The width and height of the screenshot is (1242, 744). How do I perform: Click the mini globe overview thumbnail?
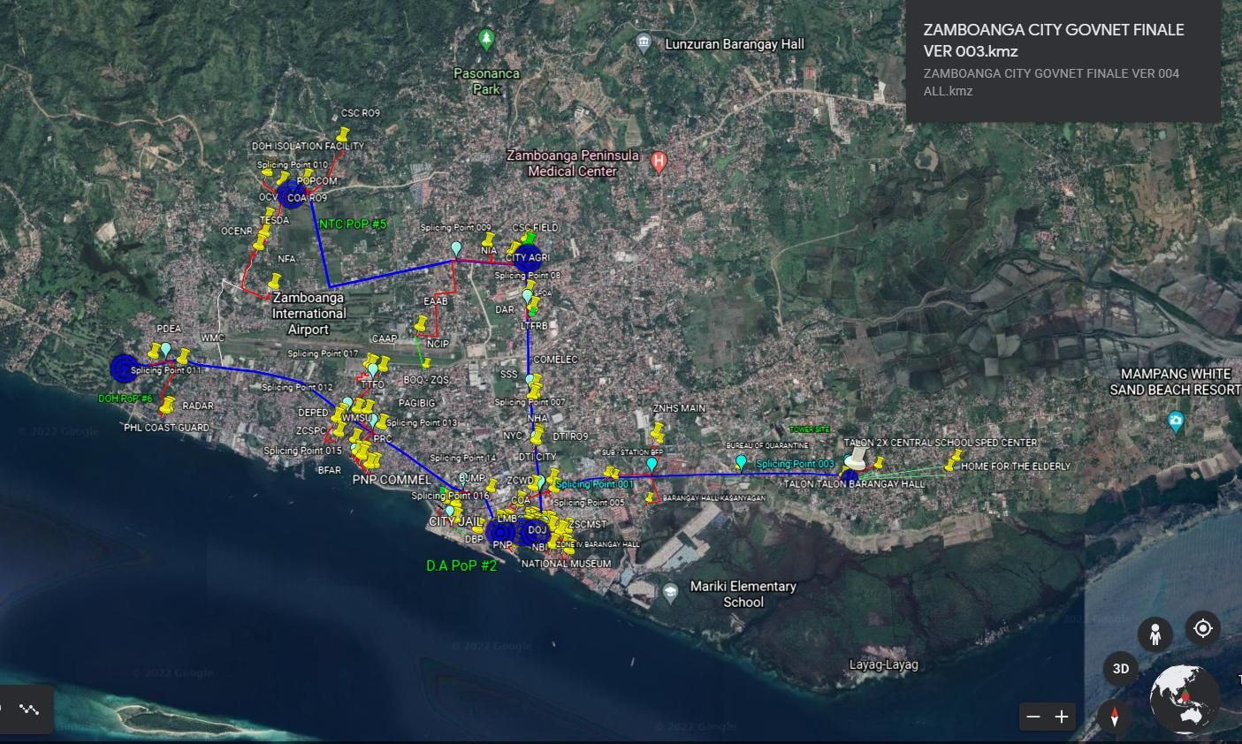point(1185,698)
